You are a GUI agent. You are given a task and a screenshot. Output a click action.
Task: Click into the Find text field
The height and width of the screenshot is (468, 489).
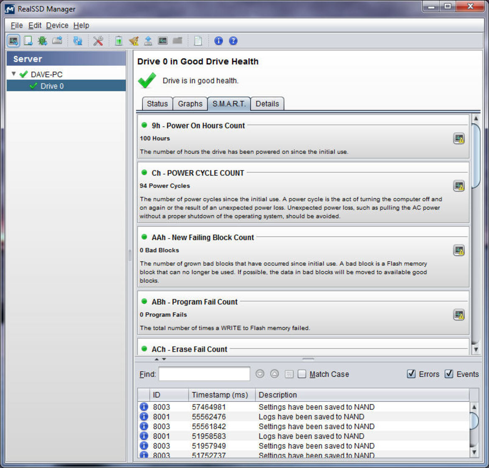pos(204,374)
